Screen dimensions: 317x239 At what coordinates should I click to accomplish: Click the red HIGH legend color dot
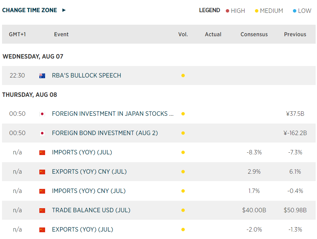[x=227, y=11]
